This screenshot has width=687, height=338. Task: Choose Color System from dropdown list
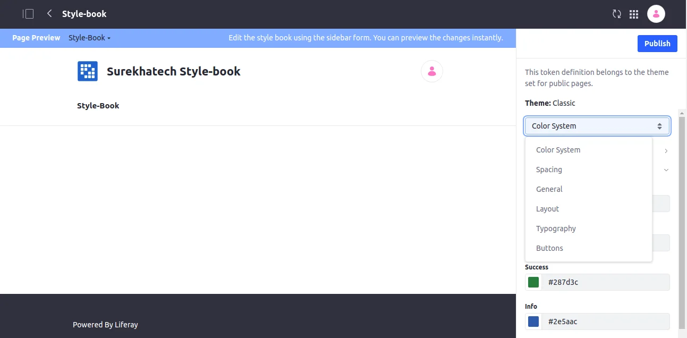click(588, 150)
